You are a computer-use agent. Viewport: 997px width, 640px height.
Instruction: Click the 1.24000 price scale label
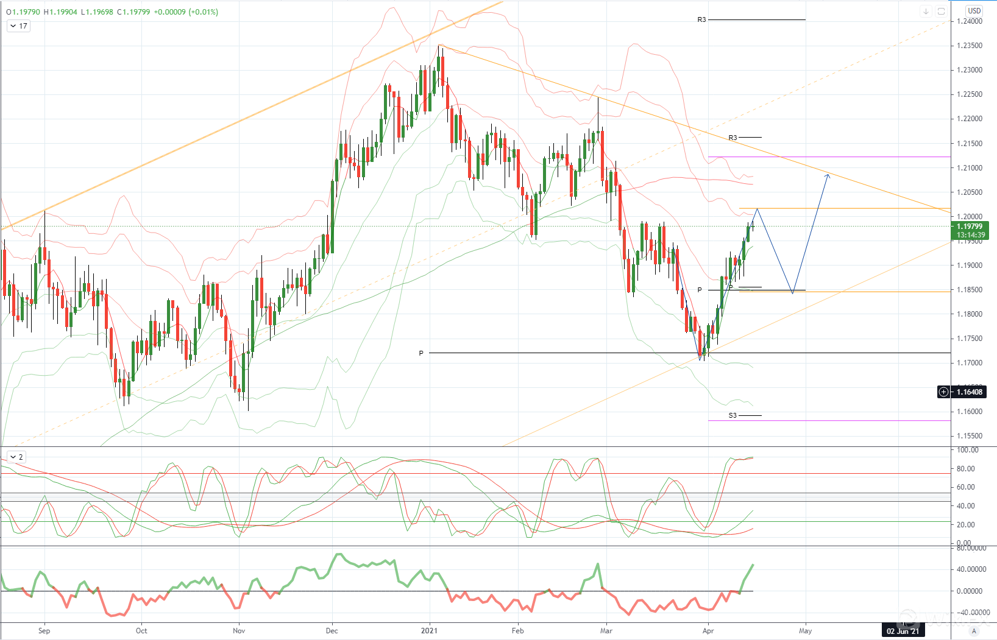coord(970,21)
